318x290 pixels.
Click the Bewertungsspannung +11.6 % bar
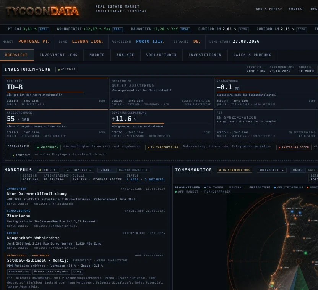138,123
